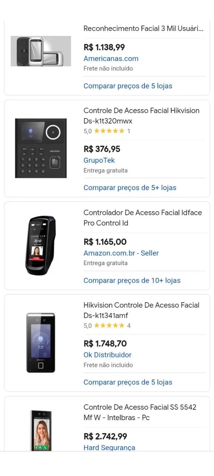214x476 pixels.
Task: Open Comparar preços de 5+ lojas link
Action: coord(130,187)
